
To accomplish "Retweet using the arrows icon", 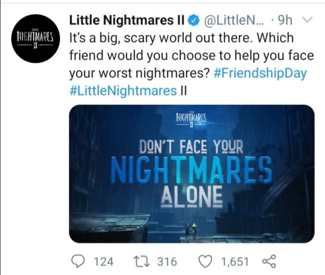I will pyautogui.click(x=142, y=262).
